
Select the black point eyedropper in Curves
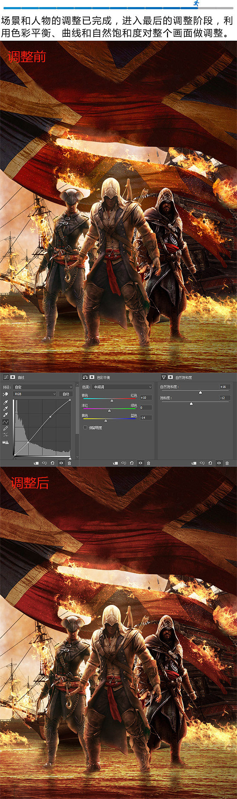coord(6,403)
